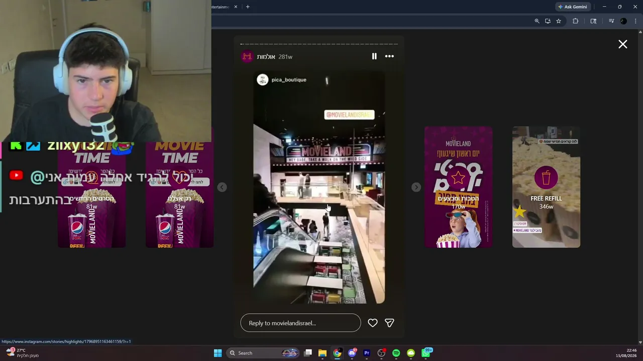Open the Chrome extensions puzzle icon
Viewport: 643px width, 361px height.
576,21
